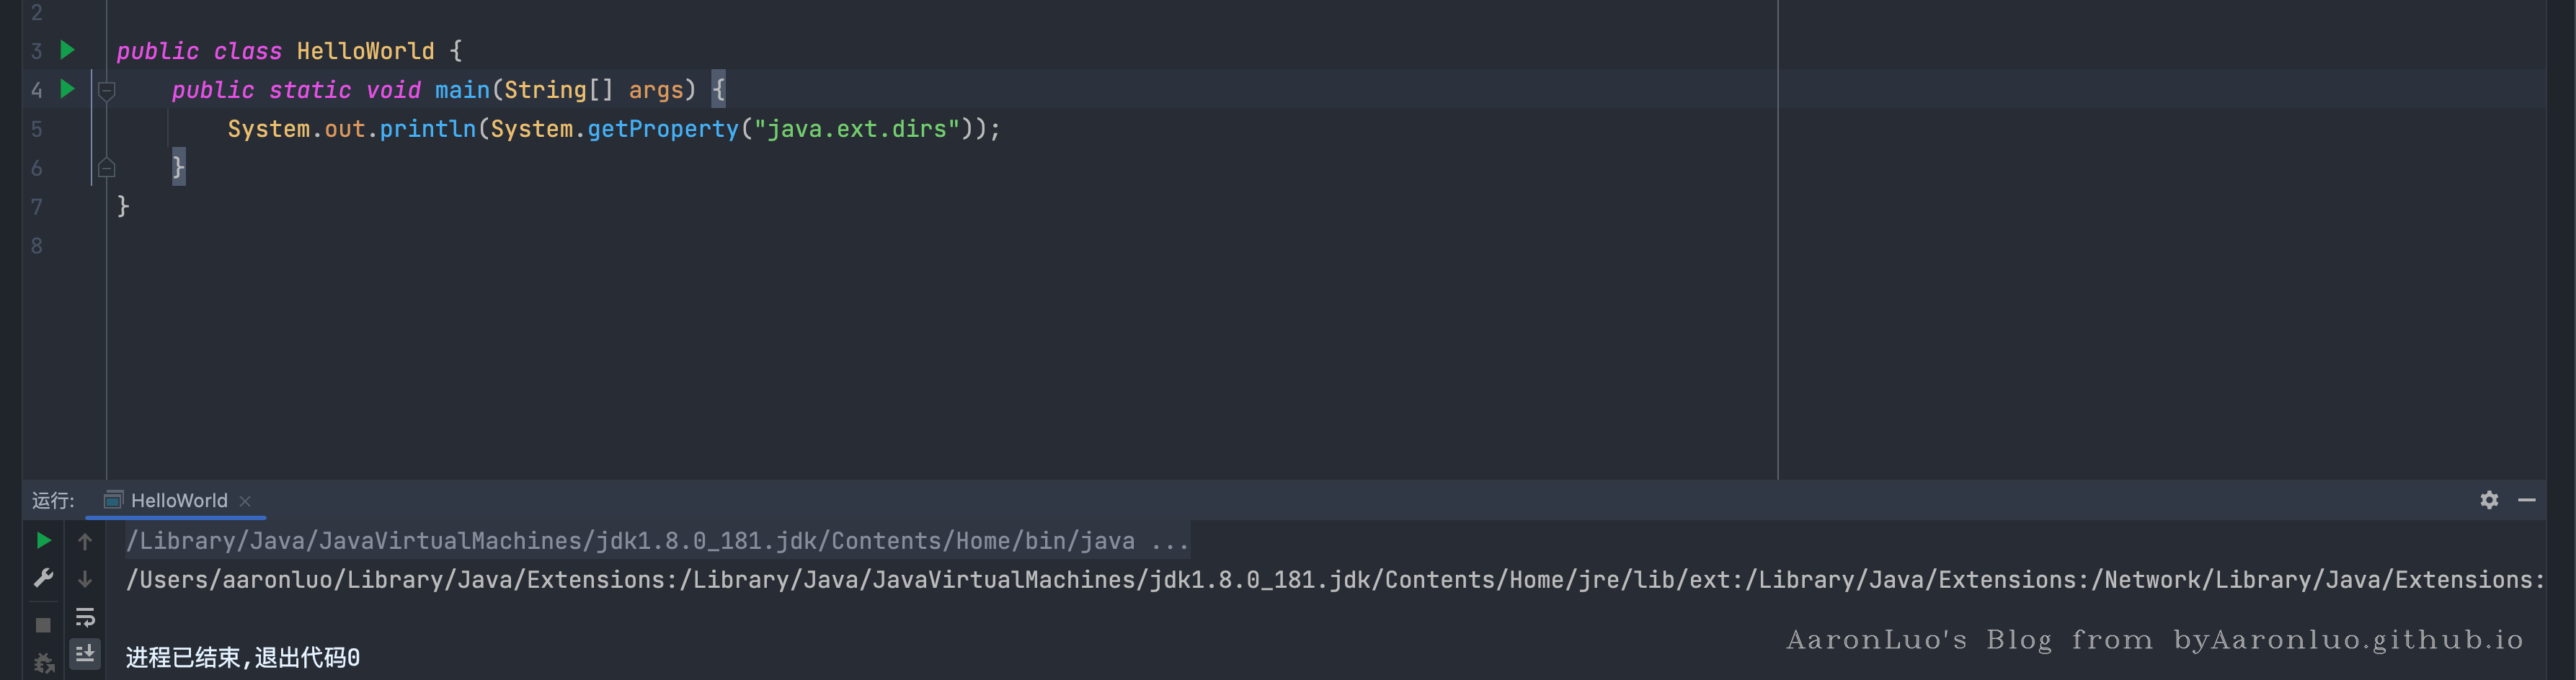The width and height of the screenshot is (2576, 680).
Task: Click the bug icon in run panel
Action: (x=43, y=663)
